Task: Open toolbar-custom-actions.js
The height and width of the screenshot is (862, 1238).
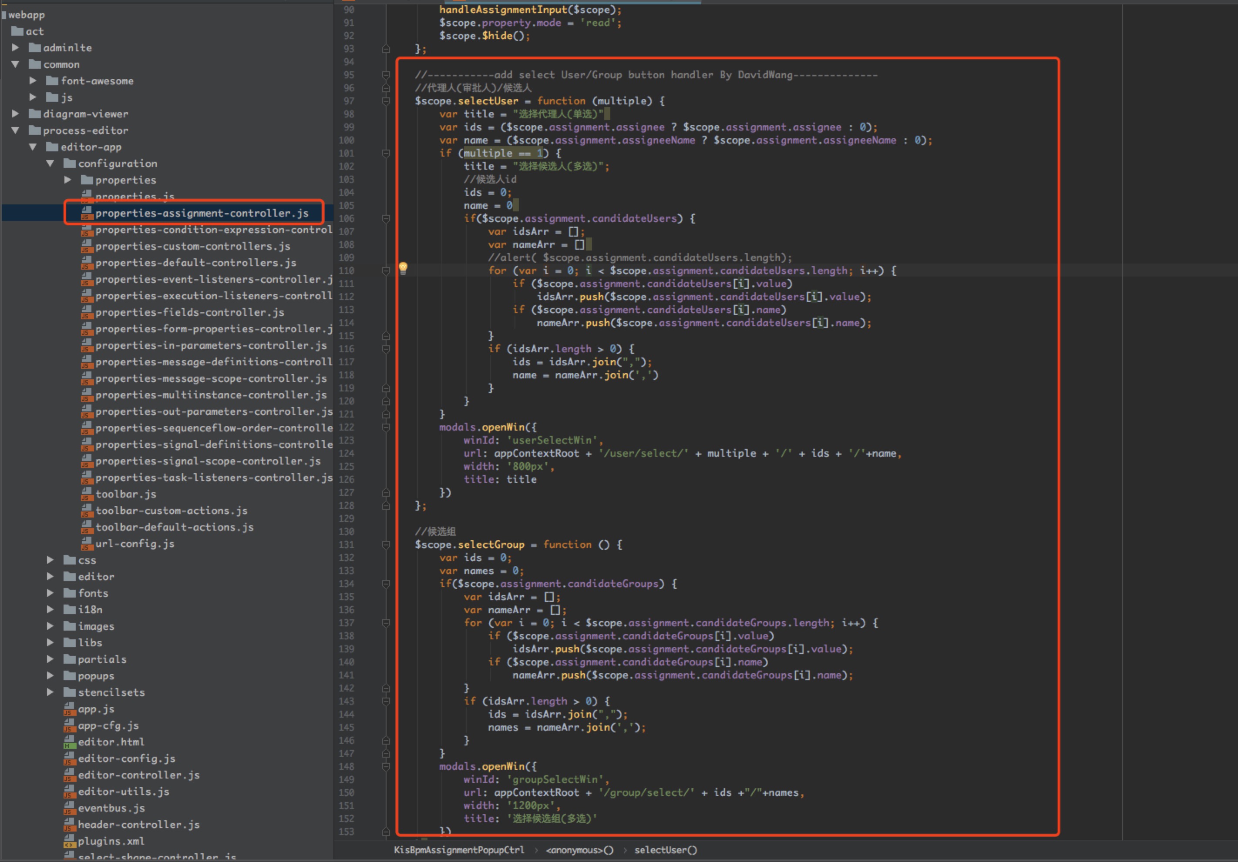Action: (172, 510)
